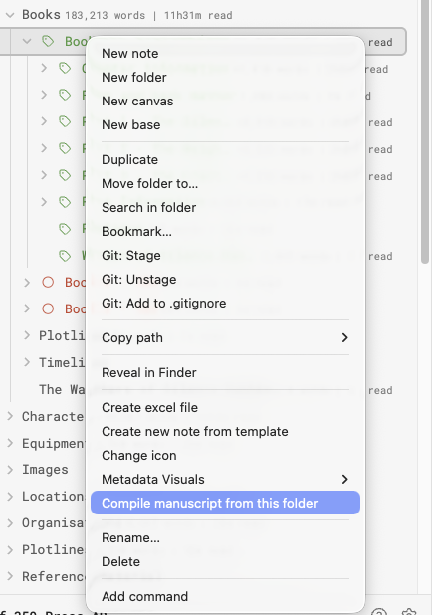Choose Git: Stage from the menu
The height and width of the screenshot is (615, 432).
(x=225, y=256)
